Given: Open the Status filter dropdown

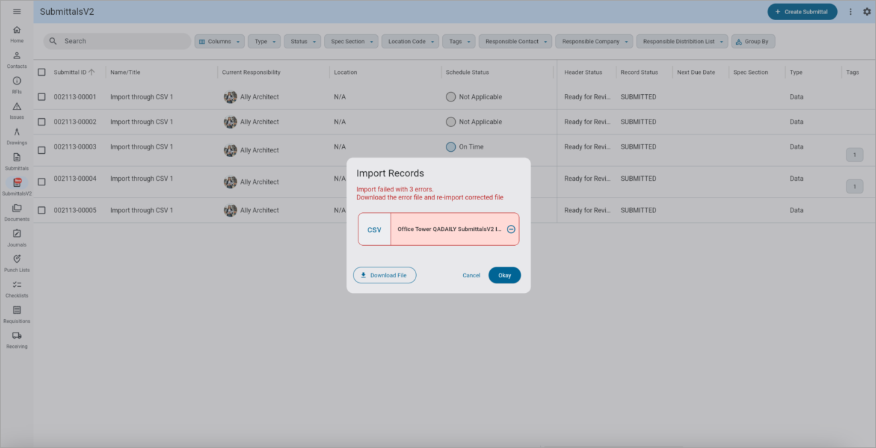Looking at the screenshot, I should click(x=303, y=41).
